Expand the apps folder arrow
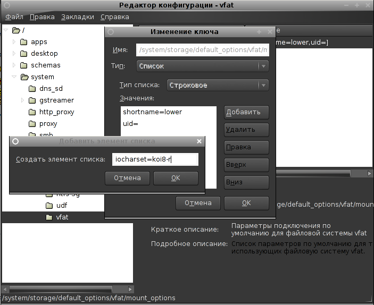The width and height of the screenshot is (374, 305). pyautogui.click(x=14, y=42)
